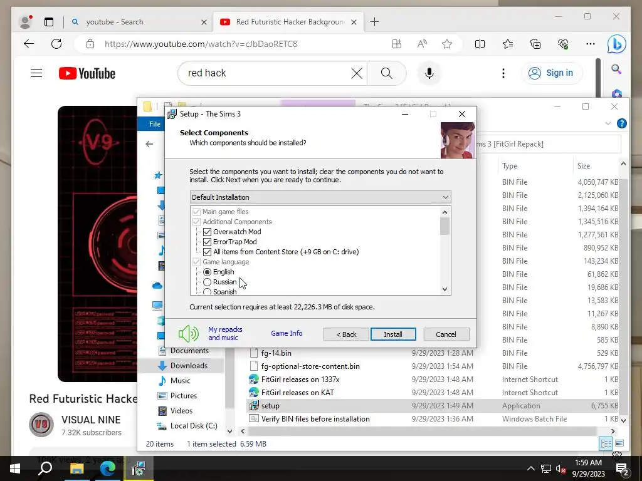The height and width of the screenshot is (481, 642).
Task: Add page to favorites star
Action: [x=447, y=44]
